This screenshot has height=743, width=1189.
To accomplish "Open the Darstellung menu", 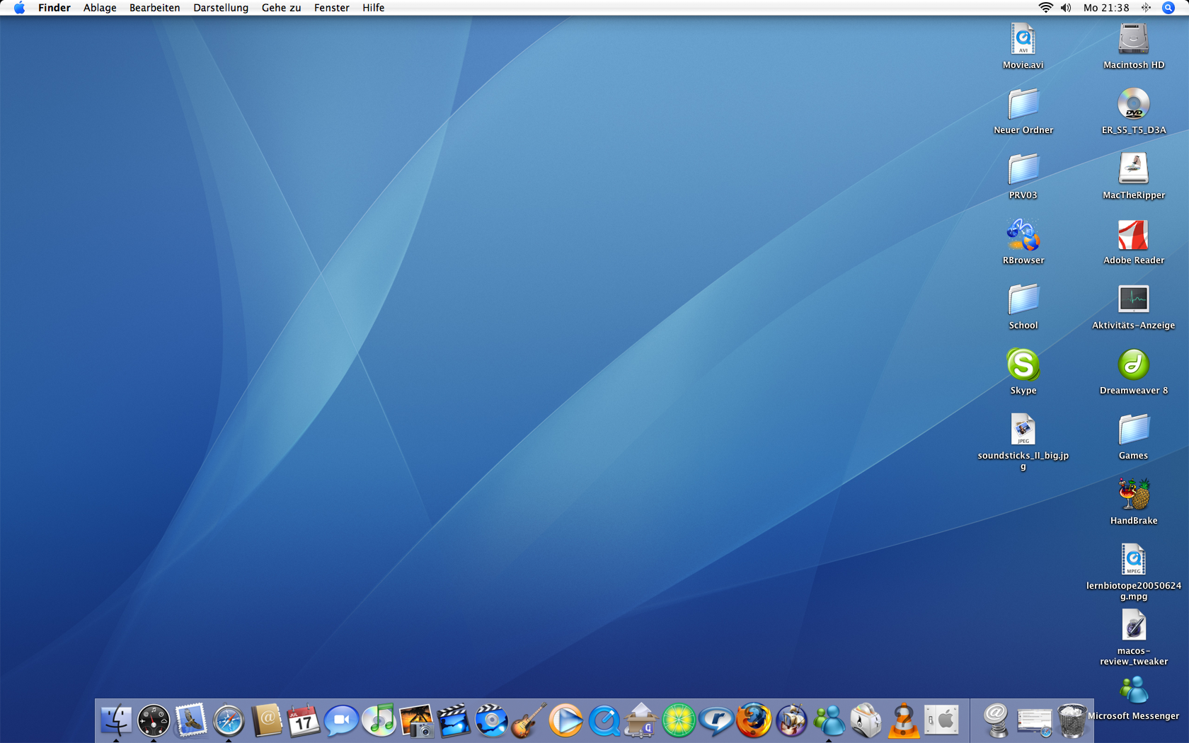I will point(221,8).
